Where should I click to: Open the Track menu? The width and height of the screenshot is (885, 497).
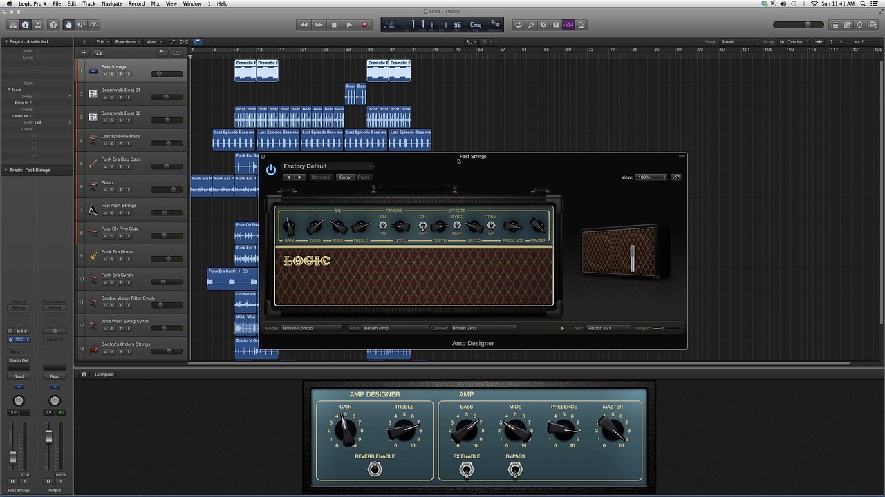click(x=89, y=3)
